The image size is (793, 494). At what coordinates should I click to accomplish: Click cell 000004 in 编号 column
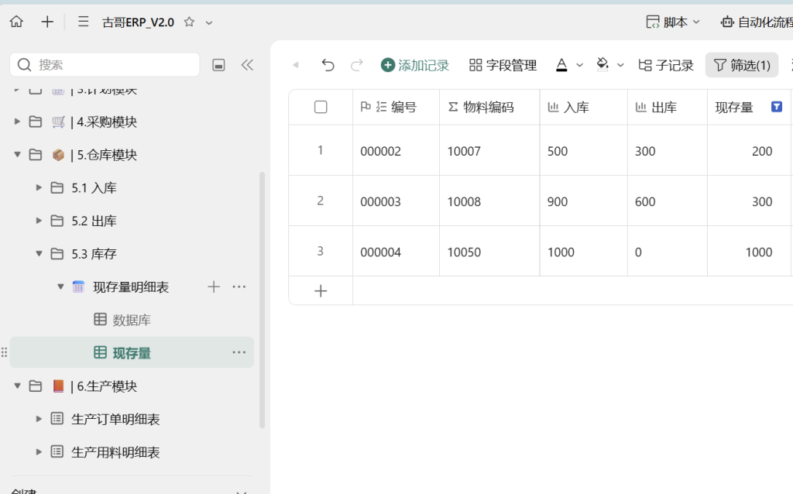coord(396,252)
